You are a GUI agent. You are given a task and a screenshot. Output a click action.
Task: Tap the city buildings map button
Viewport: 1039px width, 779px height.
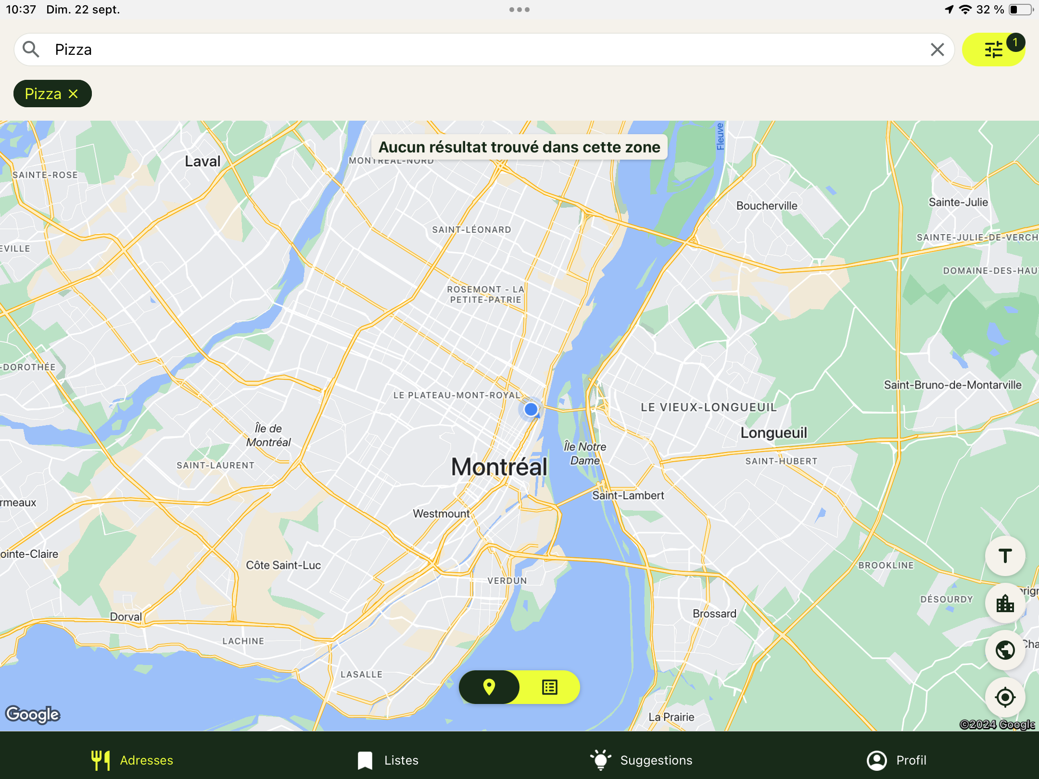pos(1005,603)
